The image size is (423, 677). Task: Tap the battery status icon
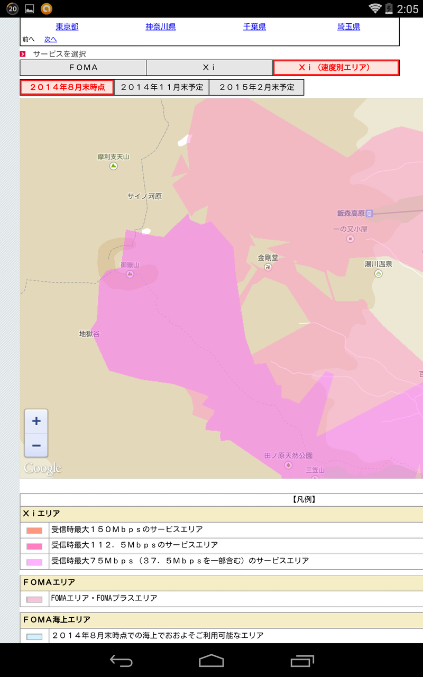[390, 8]
